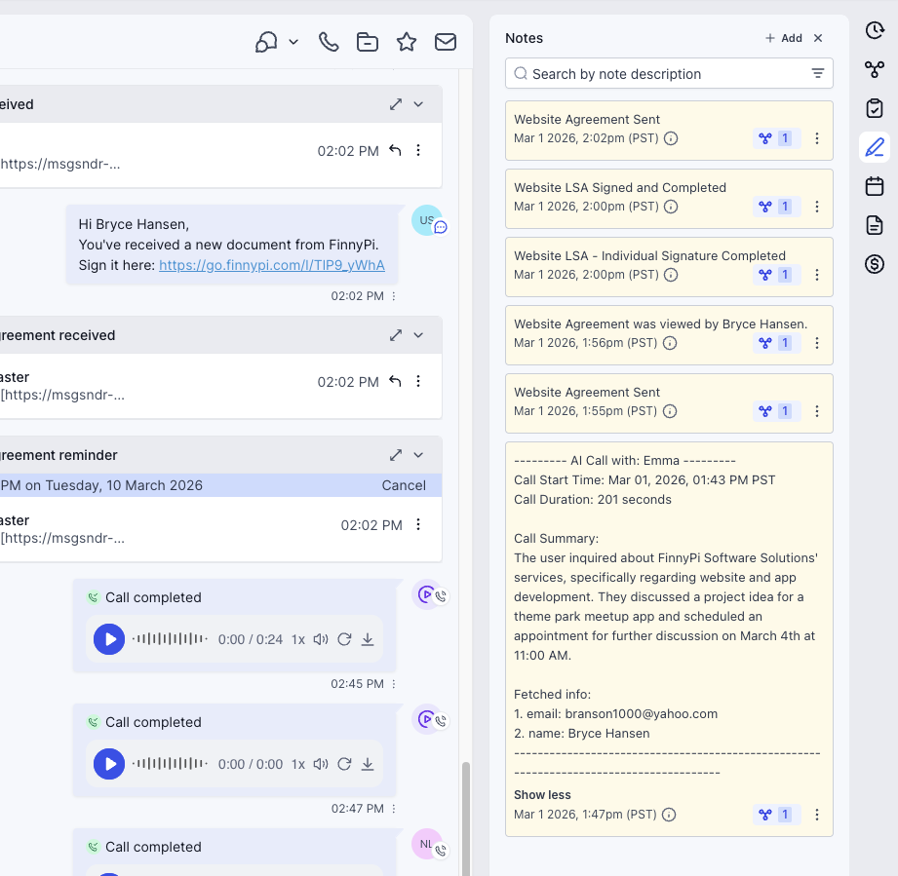Open the Automations icon in the right sidebar
Image resolution: width=898 pixels, height=876 pixels.
click(875, 69)
